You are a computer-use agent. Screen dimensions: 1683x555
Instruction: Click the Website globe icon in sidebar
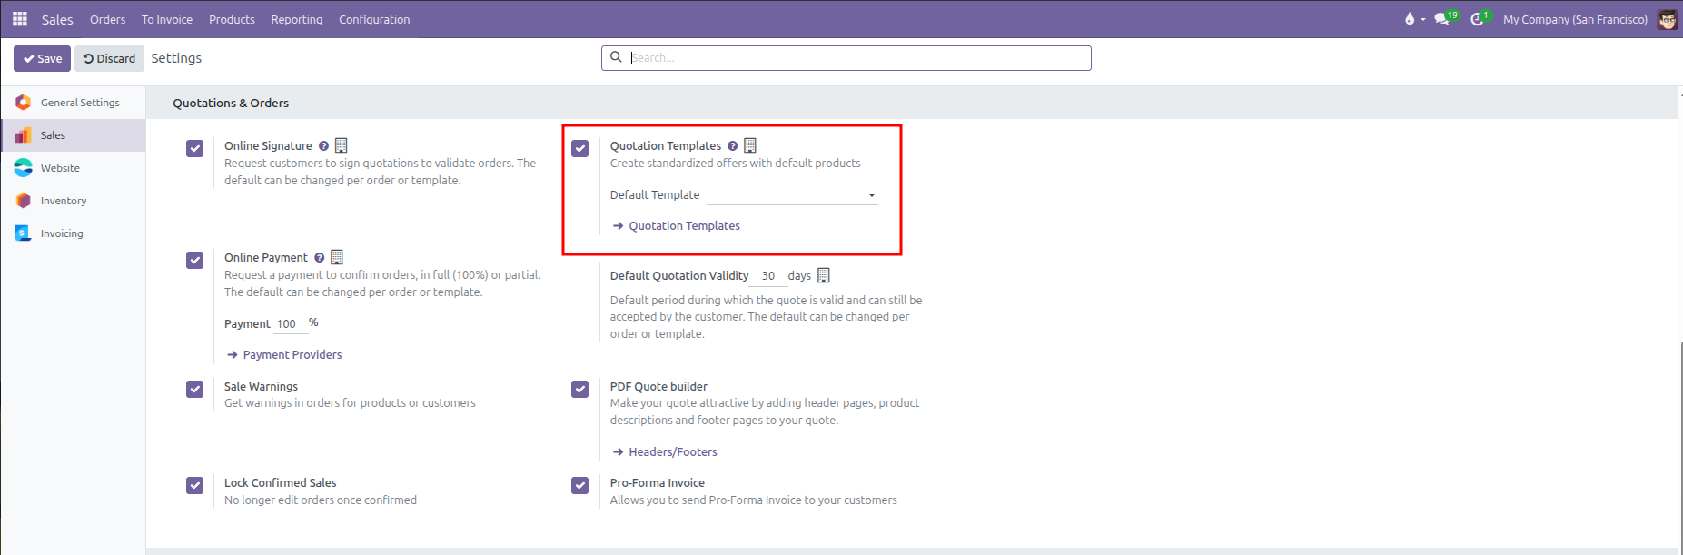tap(24, 168)
